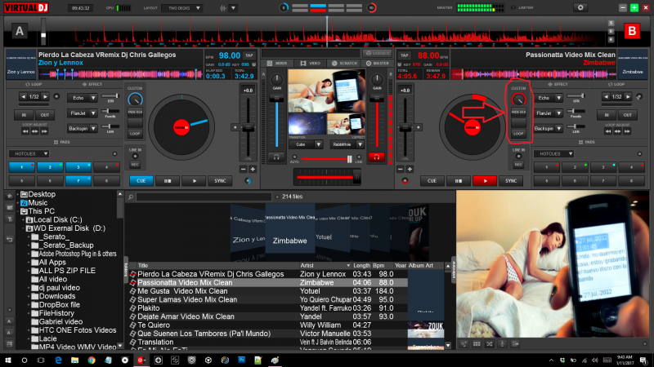Toggle deck B loop on/off circle
The width and height of the screenshot is (654, 367).
[639, 97]
